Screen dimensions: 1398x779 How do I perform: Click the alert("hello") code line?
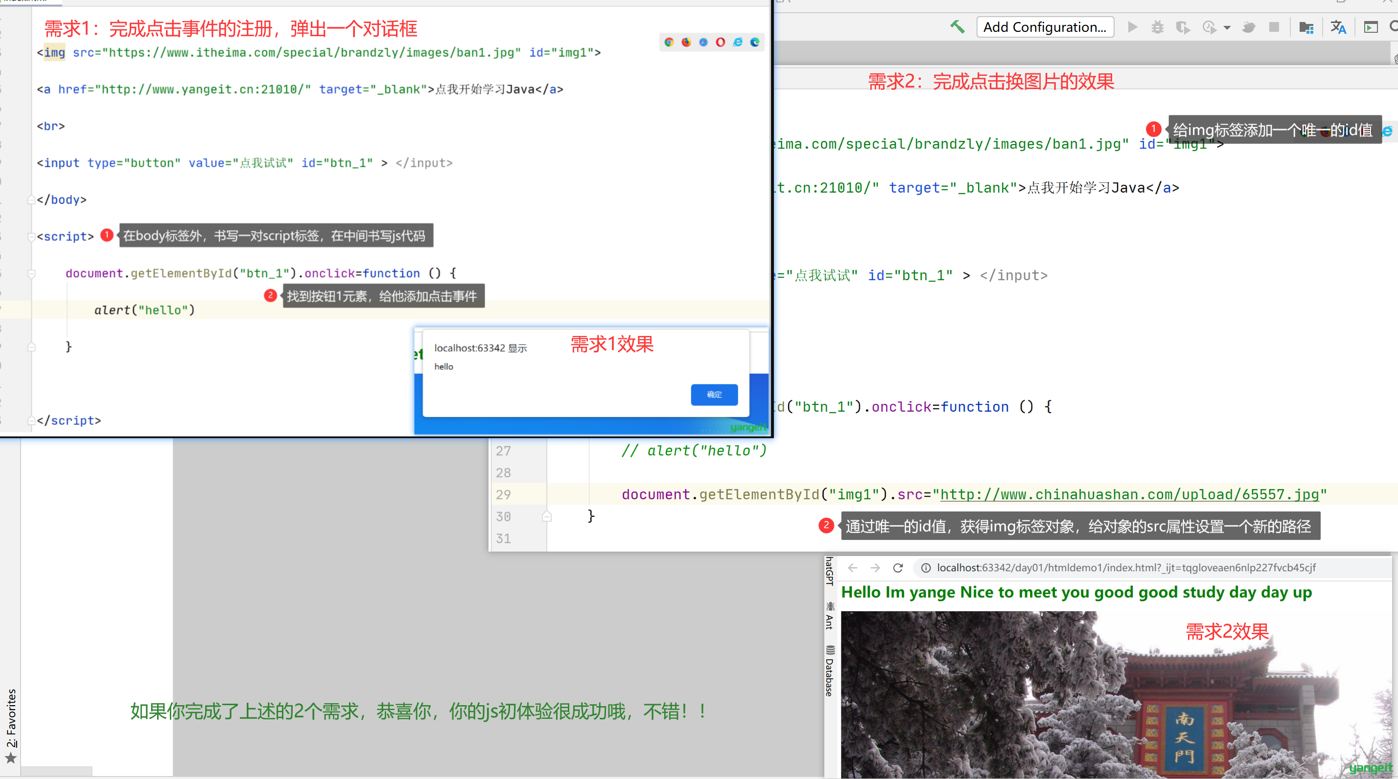pyautogui.click(x=144, y=310)
